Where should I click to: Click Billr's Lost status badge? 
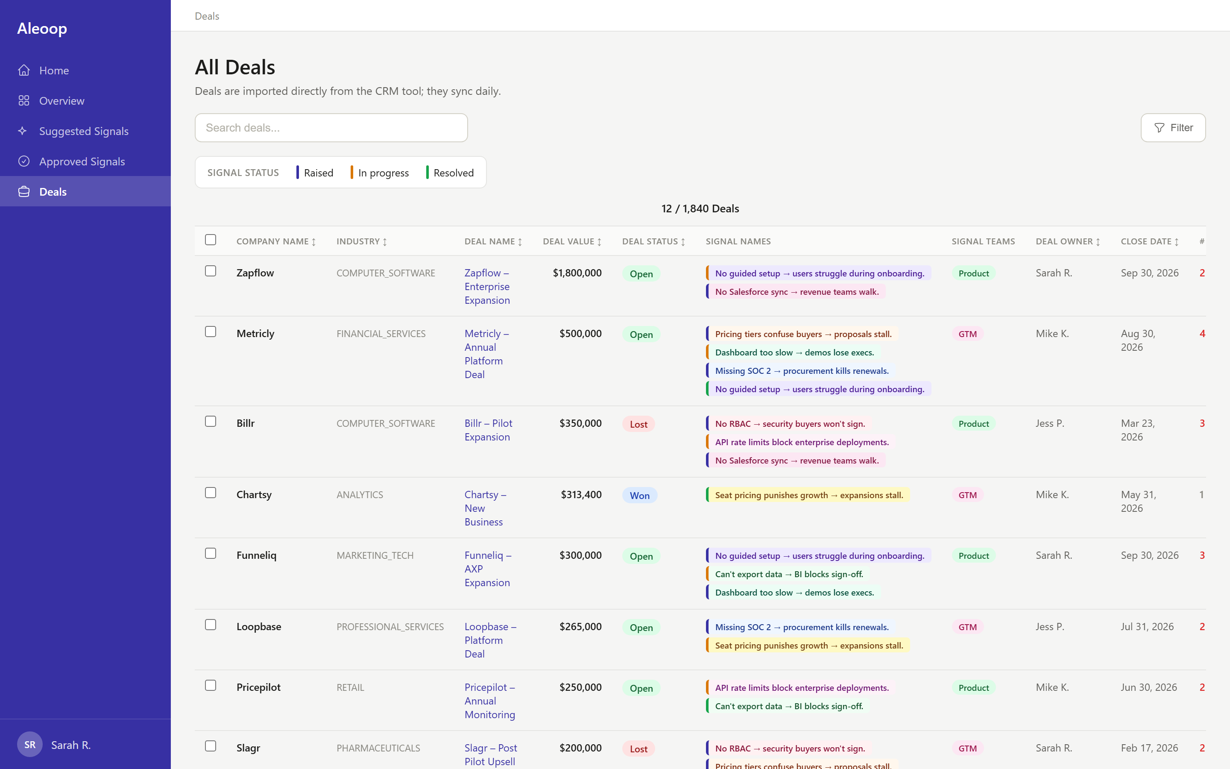[x=639, y=424]
